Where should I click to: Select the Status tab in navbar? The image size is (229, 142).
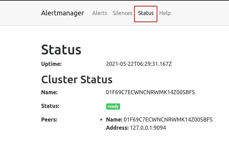(x=146, y=13)
